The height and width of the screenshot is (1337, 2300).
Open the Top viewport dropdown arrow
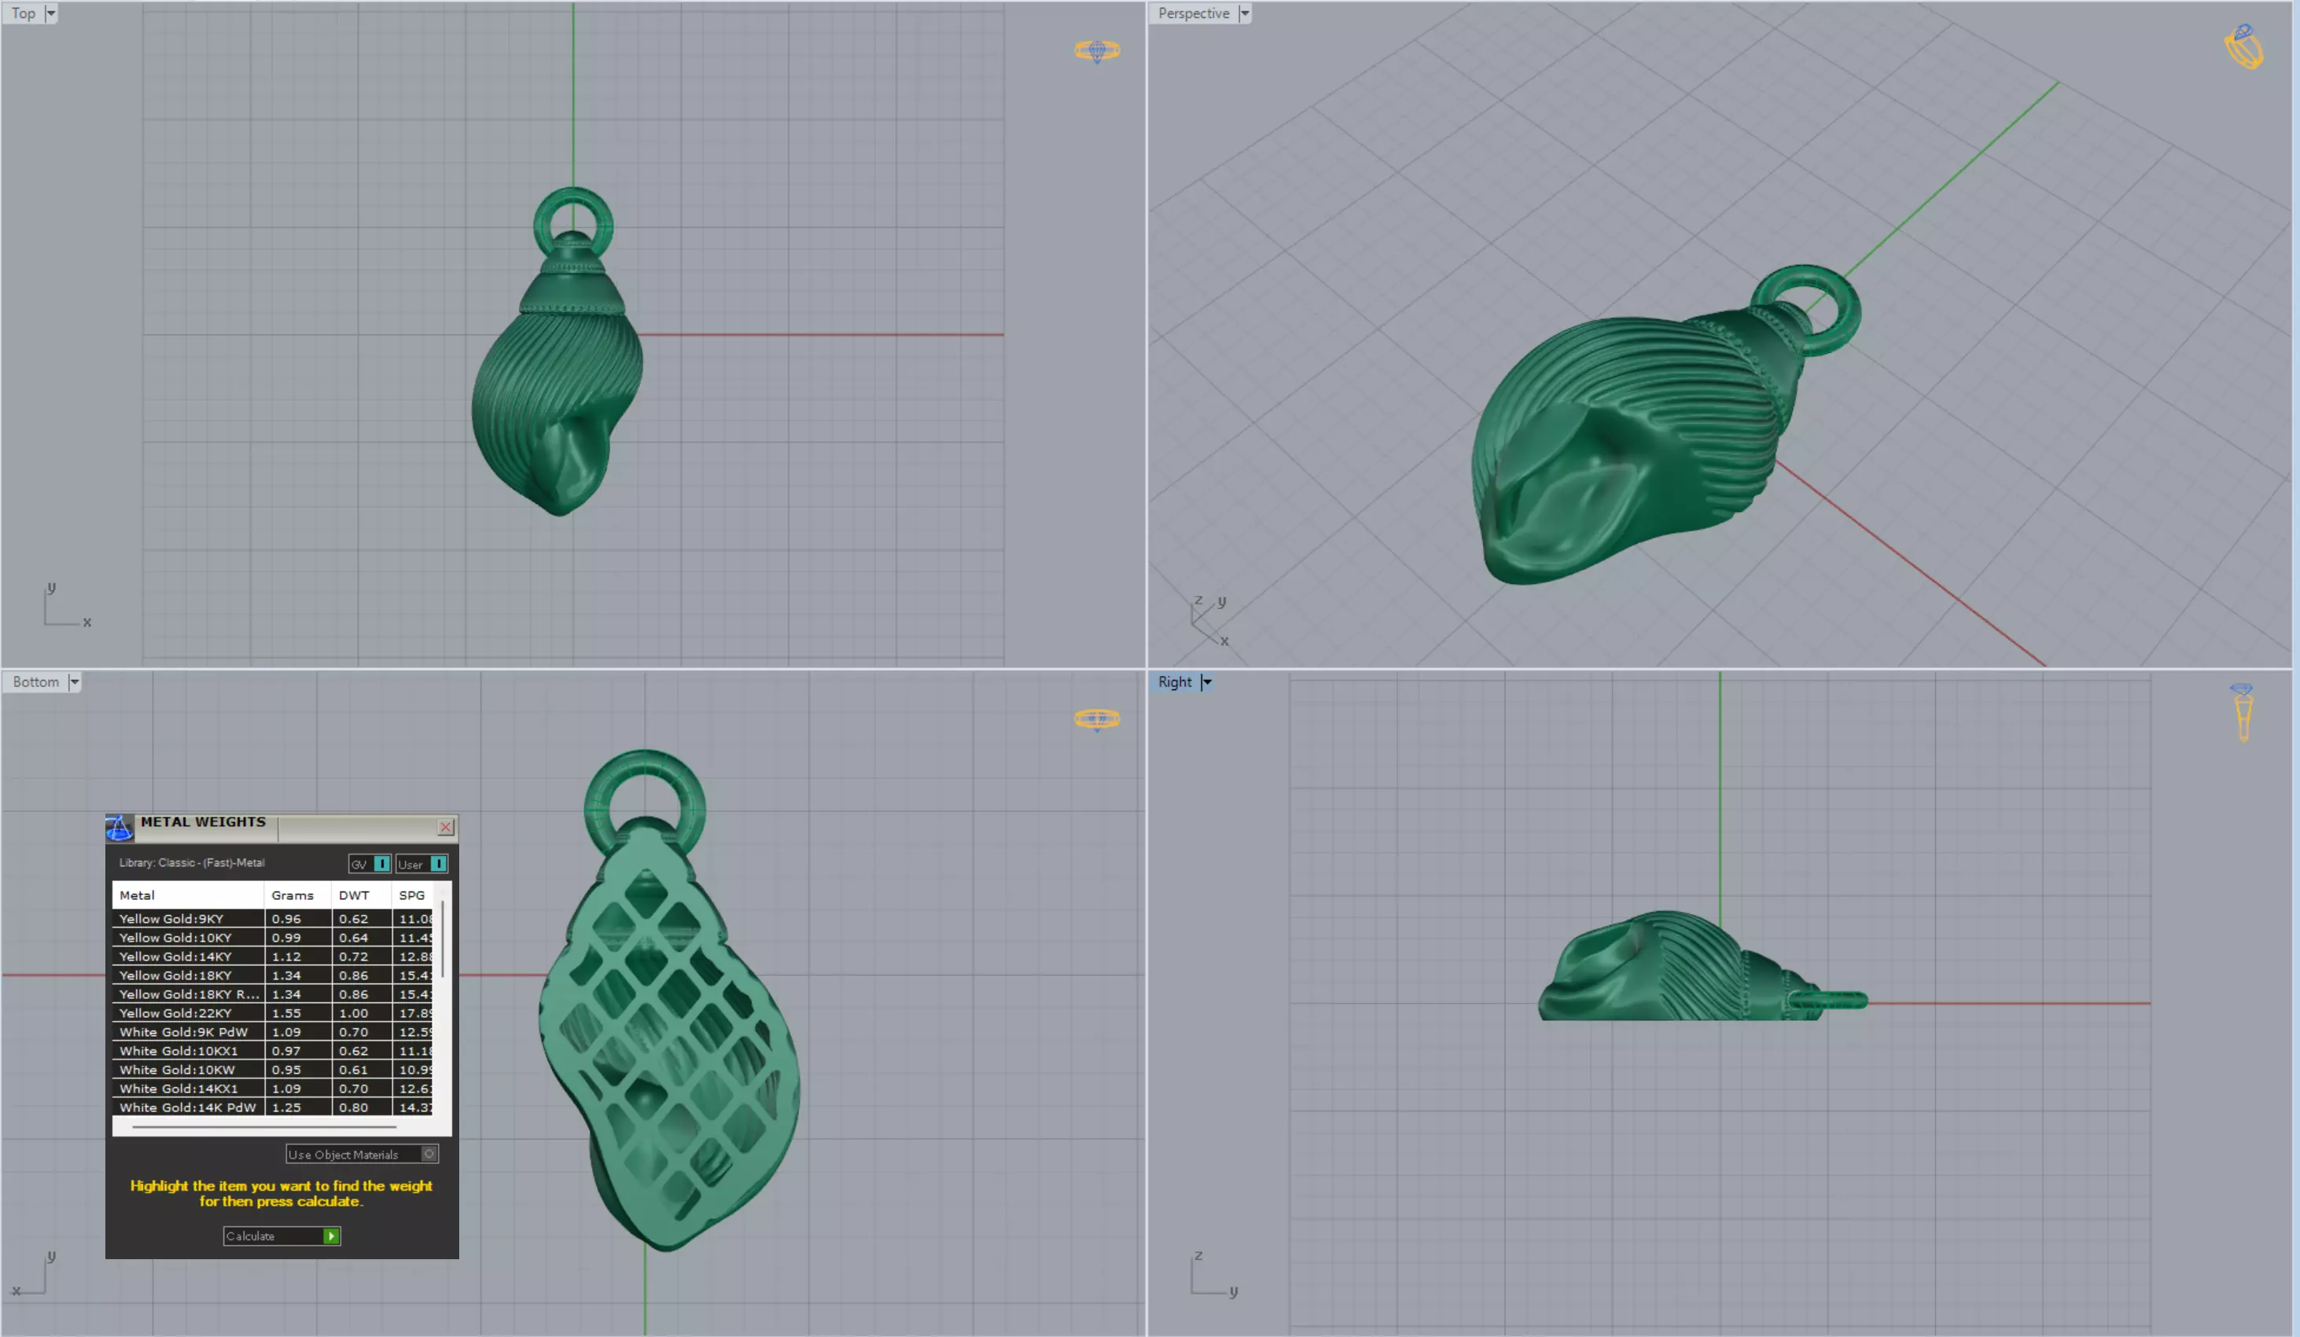51,13
